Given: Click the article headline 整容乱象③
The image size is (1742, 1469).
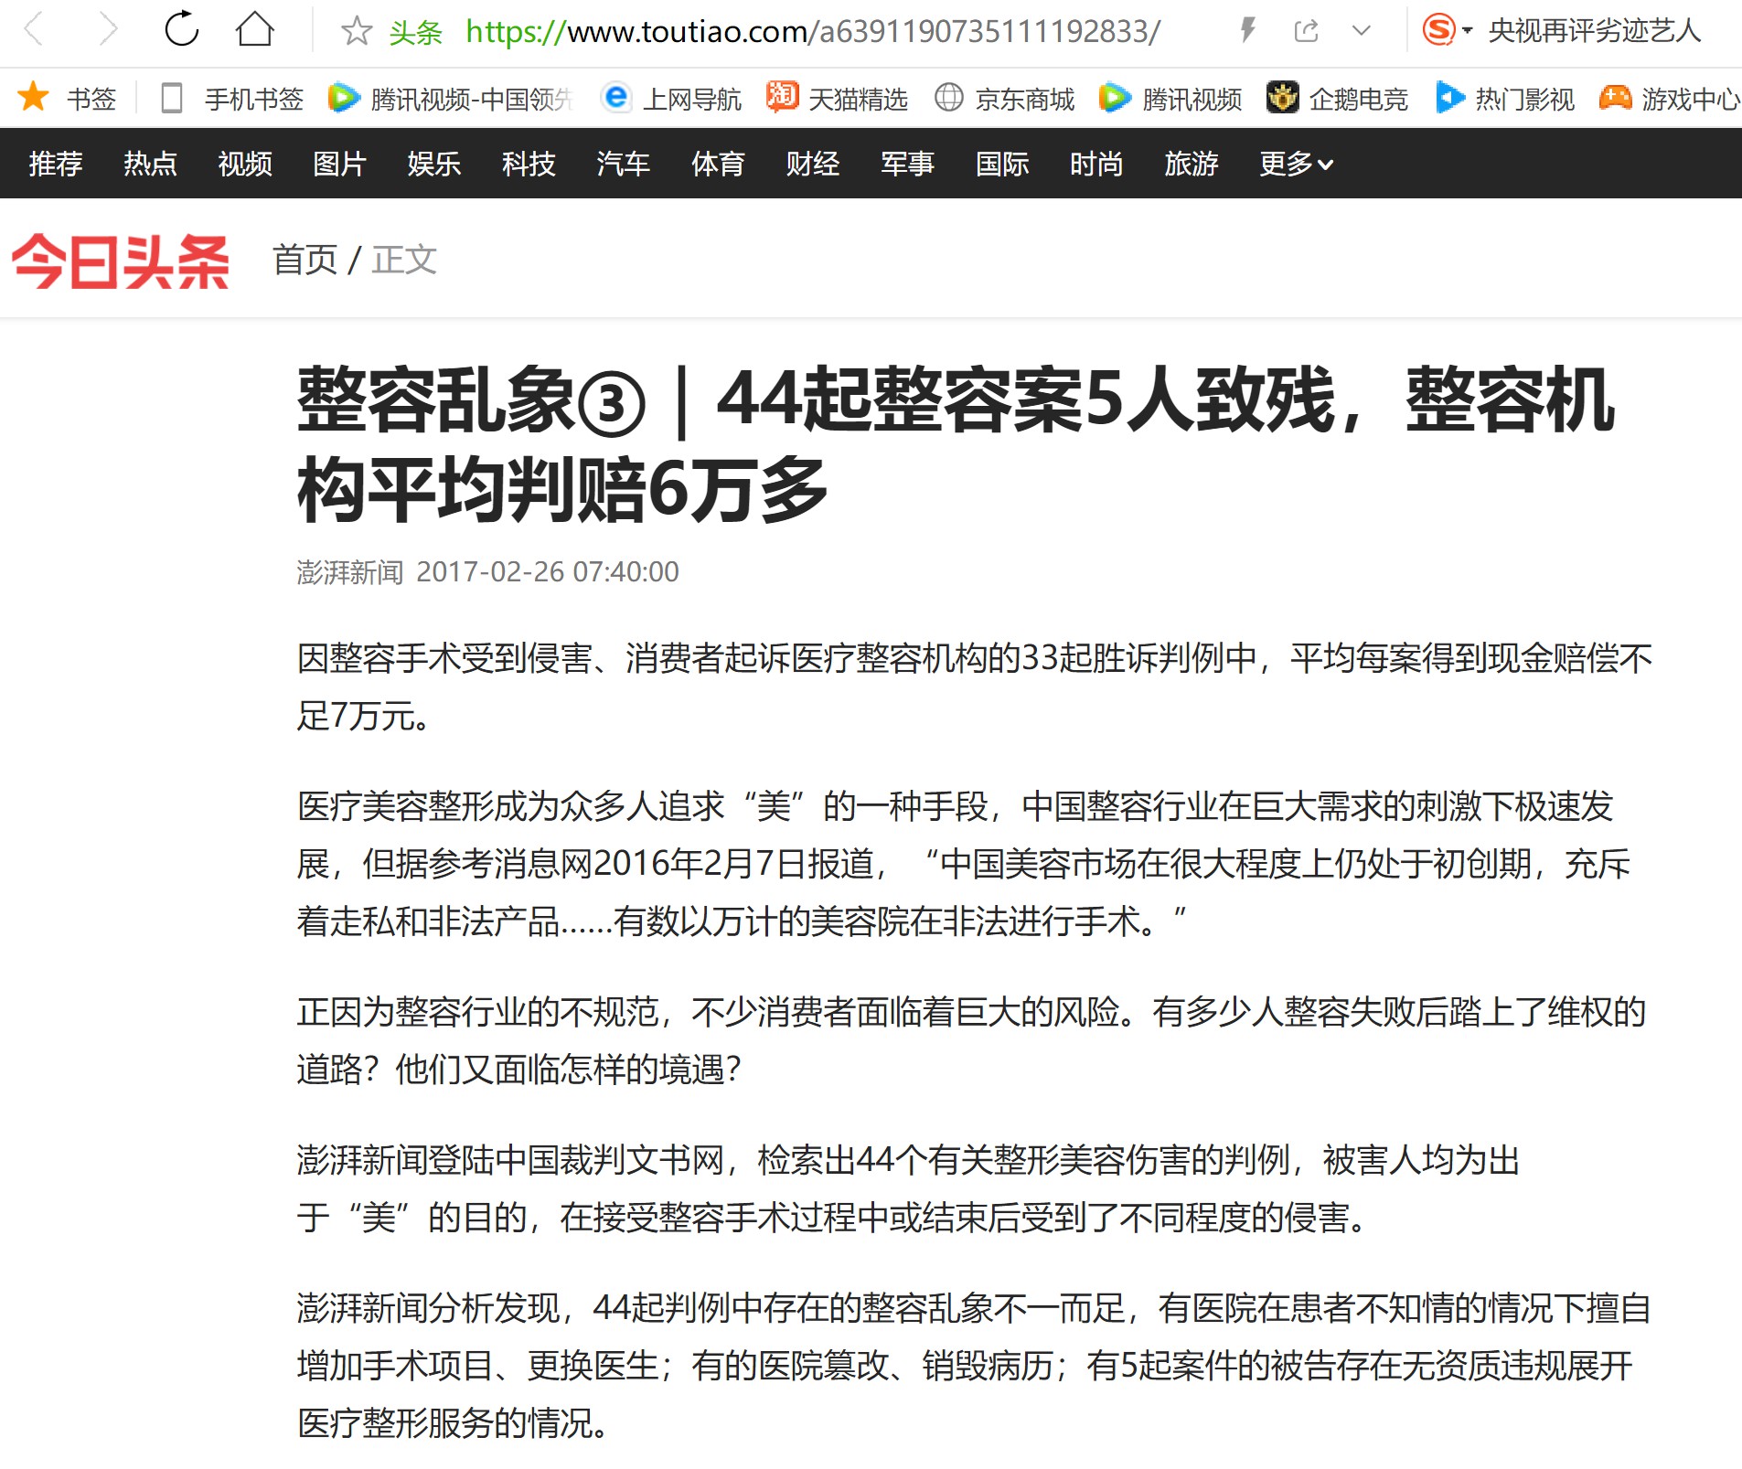Looking at the screenshot, I should pyautogui.click(x=956, y=444).
